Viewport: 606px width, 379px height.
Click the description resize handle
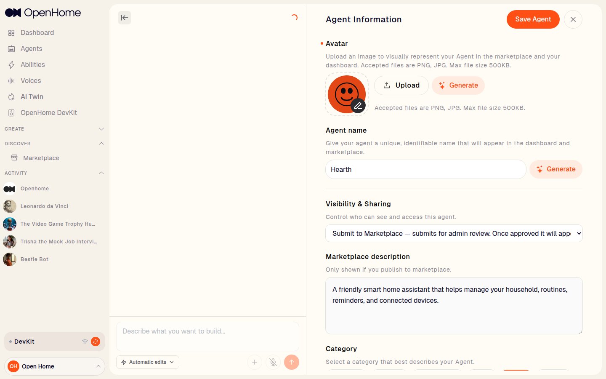580,331
